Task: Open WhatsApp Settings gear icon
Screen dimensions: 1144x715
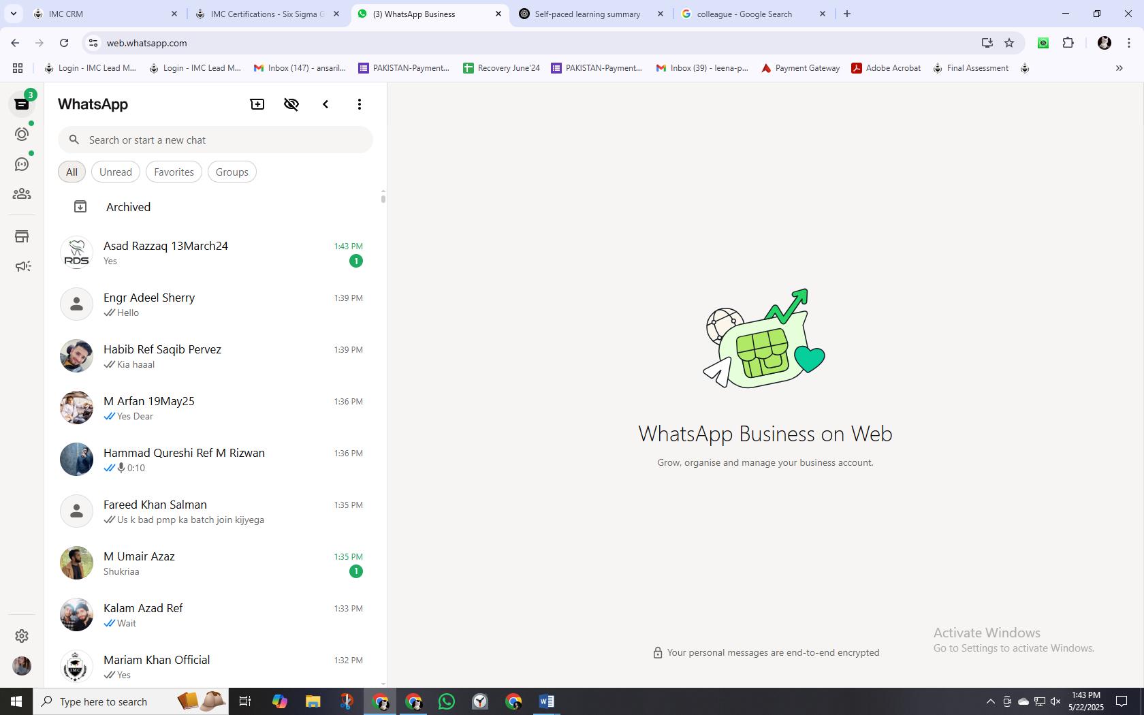Action: click(x=22, y=635)
